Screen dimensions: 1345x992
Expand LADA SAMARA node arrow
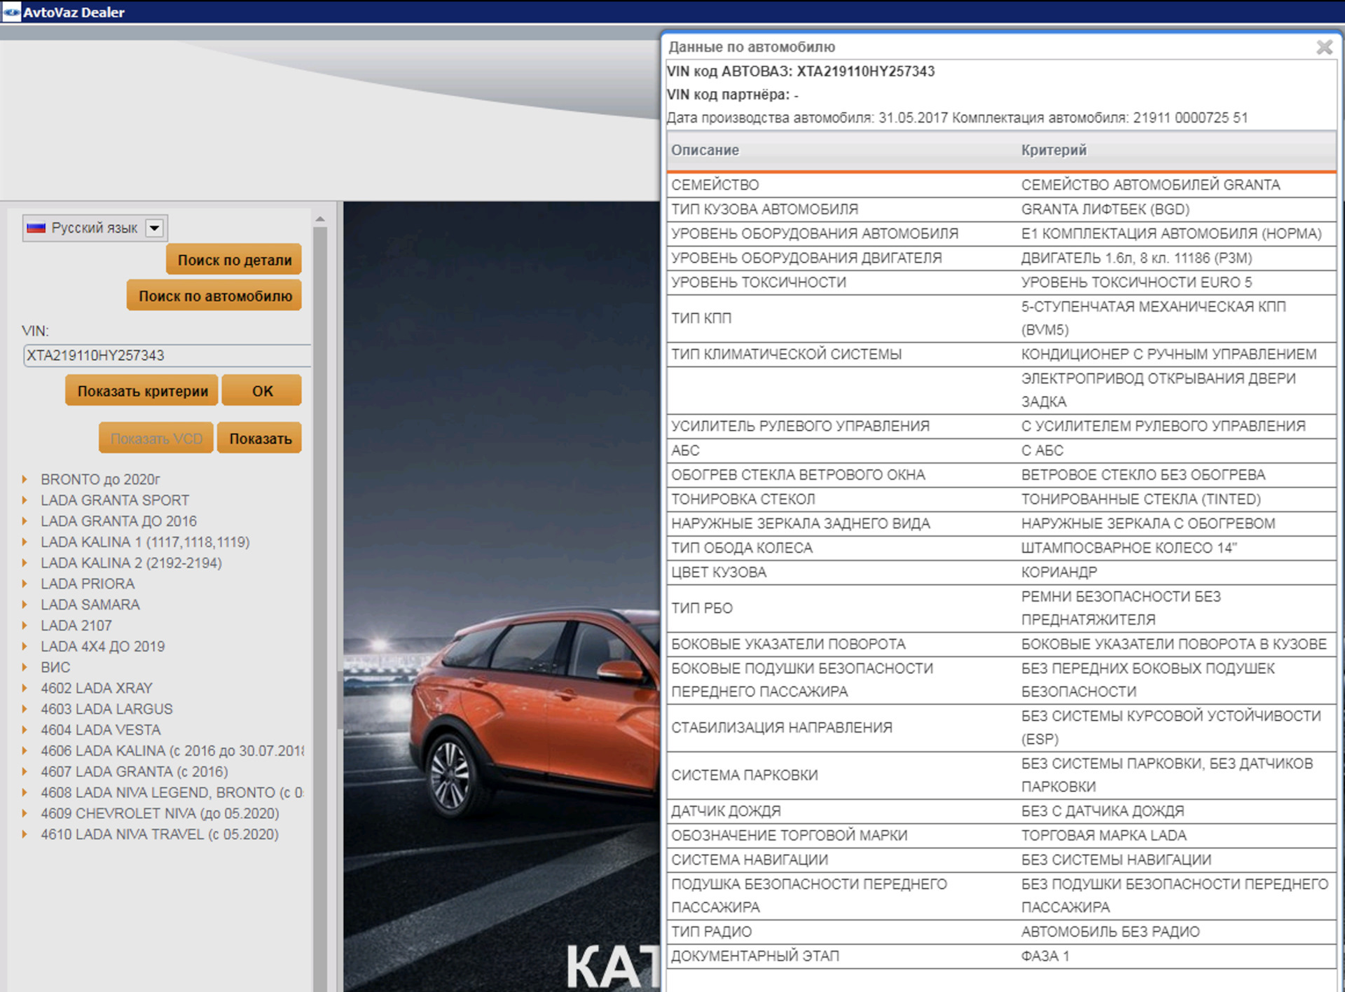pos(25,605)
